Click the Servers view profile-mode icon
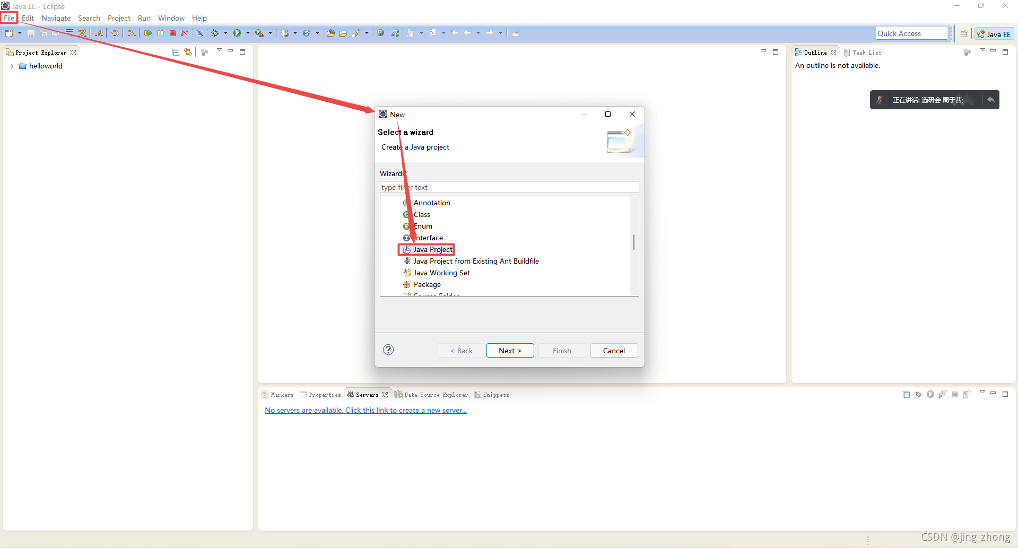 point(943,394)
